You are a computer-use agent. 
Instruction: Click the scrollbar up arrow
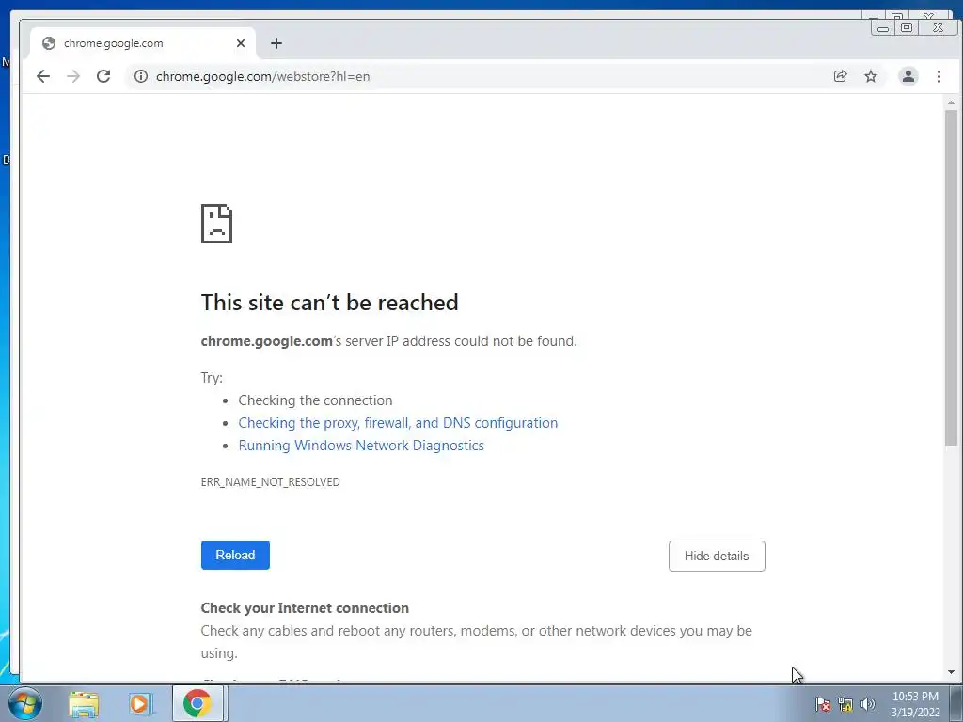pyautogui.click(x=951, y=102)
